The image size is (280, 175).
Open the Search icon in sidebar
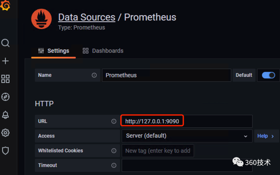tap(5, 43)
